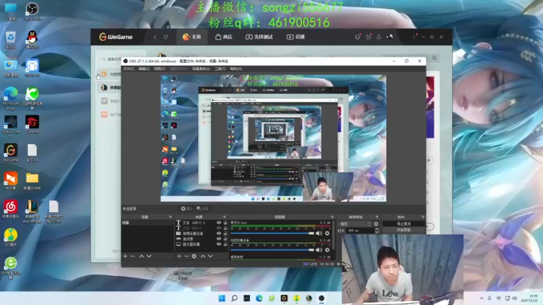543x305 pixels.
Task: Move selected scene up with arrow
Action: pos(141,256)
